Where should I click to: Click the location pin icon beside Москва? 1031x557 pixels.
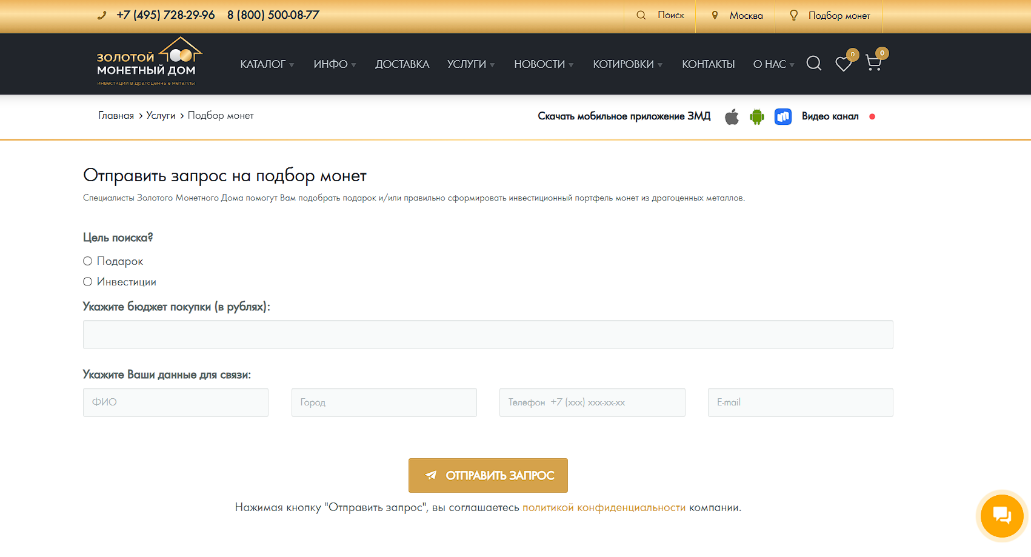coord(715,15)
